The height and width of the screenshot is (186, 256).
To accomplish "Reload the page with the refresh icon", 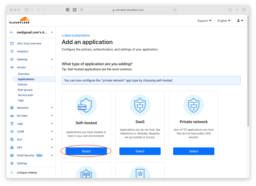I will pyautogui.click(x=174, y=10).
